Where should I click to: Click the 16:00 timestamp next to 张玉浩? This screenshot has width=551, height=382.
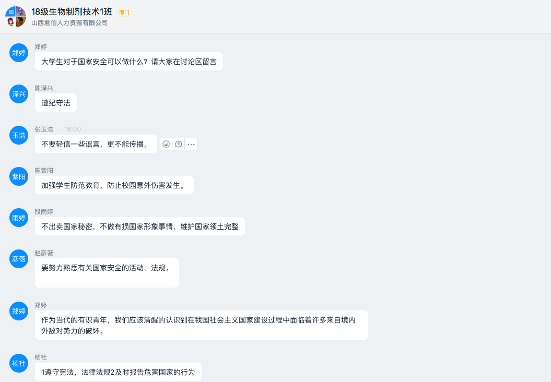[73, 129]
